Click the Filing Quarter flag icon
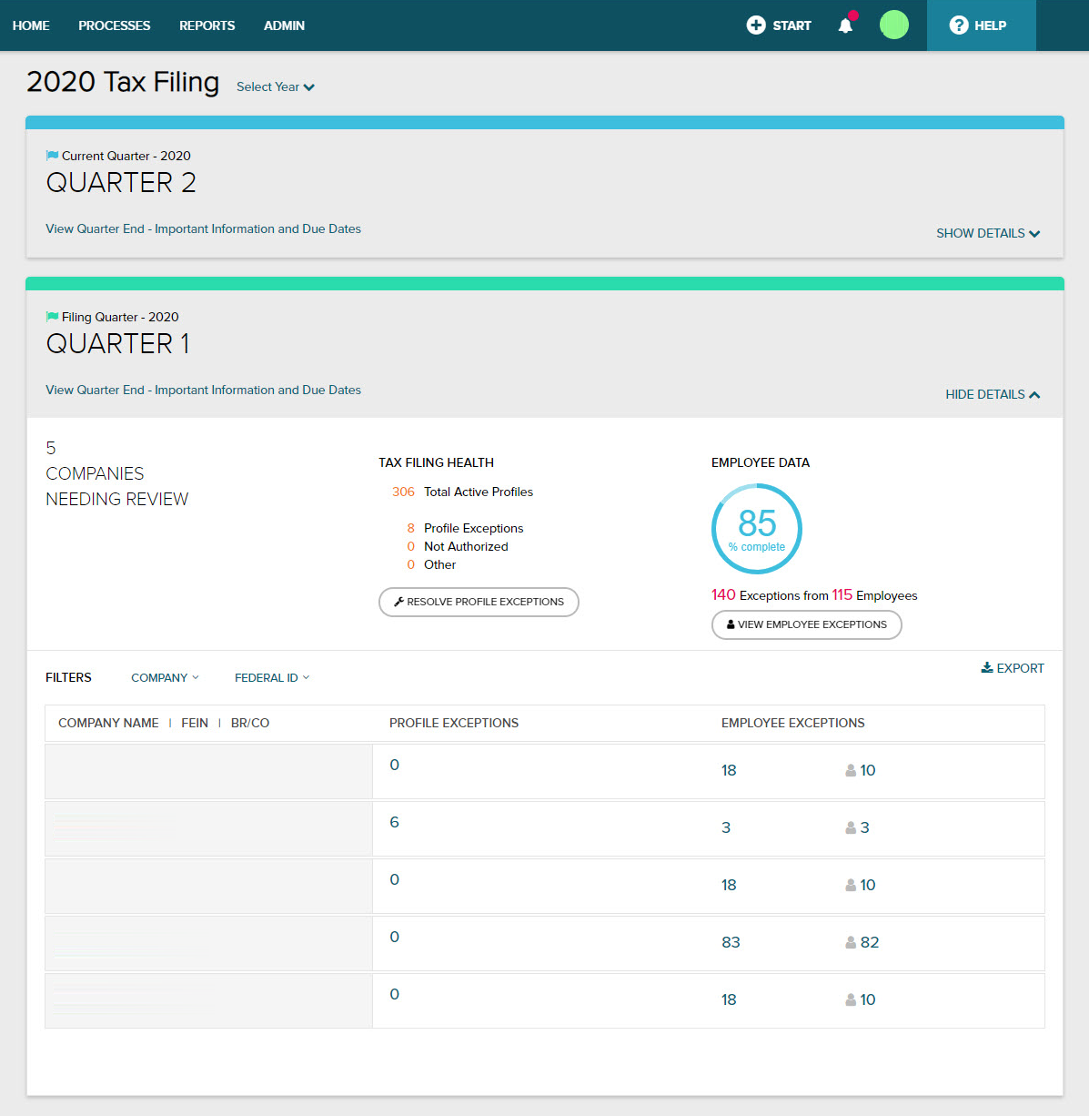 53,317
